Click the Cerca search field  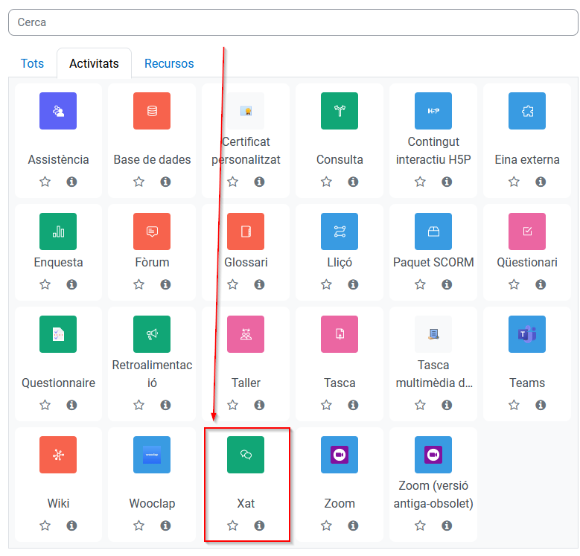click(293, 22)
